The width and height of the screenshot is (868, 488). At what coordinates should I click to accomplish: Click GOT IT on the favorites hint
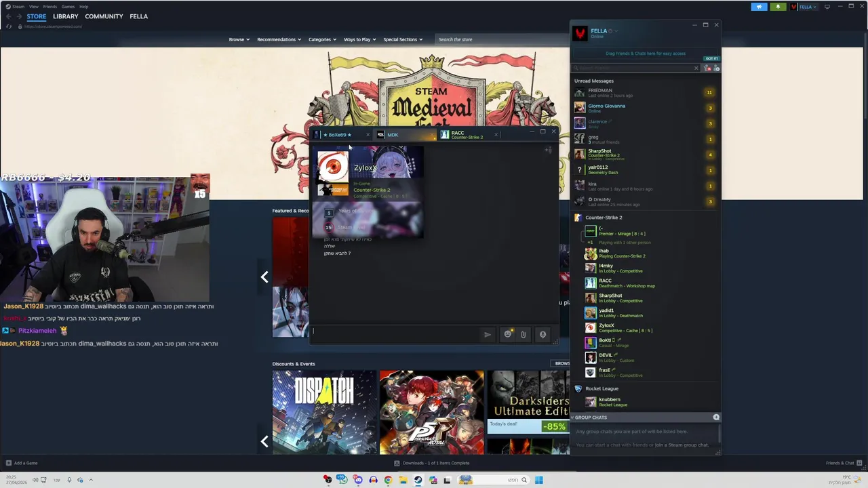[711, 58]
